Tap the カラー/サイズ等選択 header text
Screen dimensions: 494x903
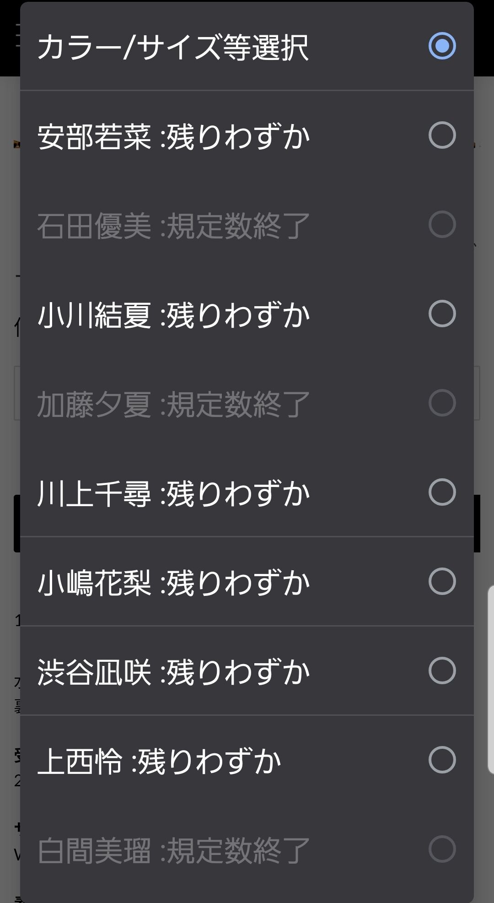[x=173, y=47]
